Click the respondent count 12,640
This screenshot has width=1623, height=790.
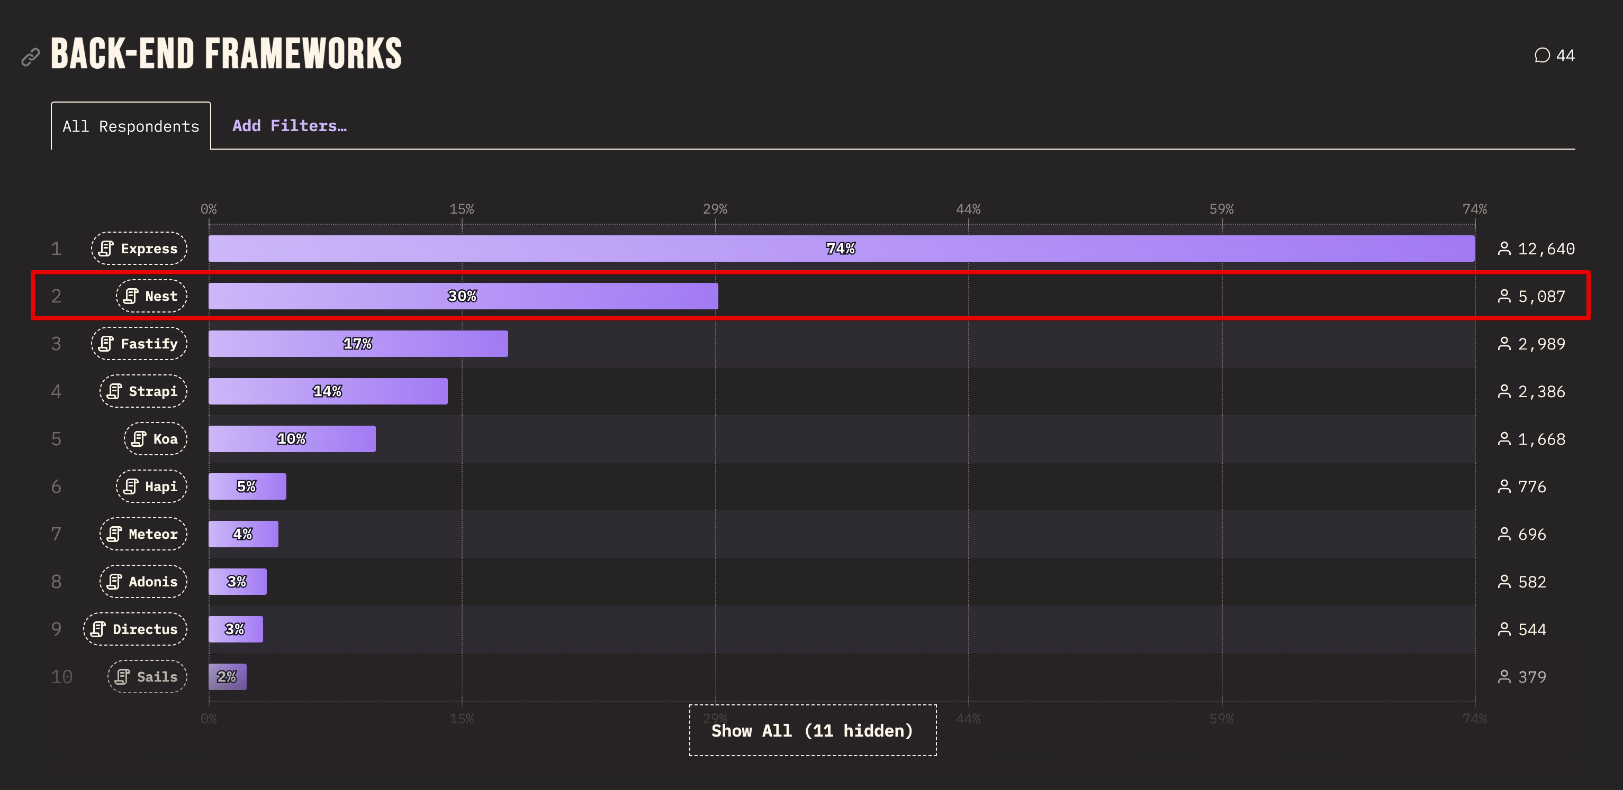tap(1546, 249)
